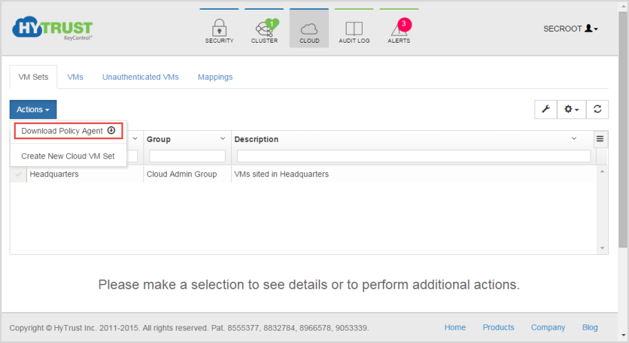Switch to the Mappings tab
Screen dimensions: 629x343
coord(215,77)
